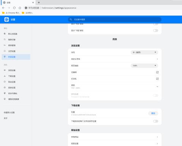Reload the page with the refresh icon

click(x=14, y=8)
